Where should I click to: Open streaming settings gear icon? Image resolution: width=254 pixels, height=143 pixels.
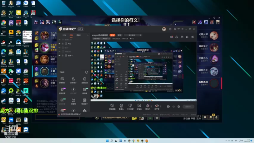coord(179,106)
